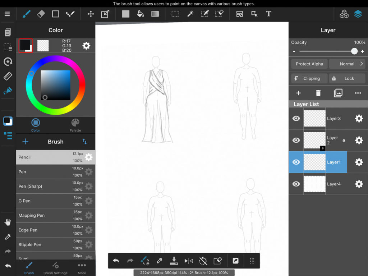Select the Bucket fill tool

(x=141, y=14)
